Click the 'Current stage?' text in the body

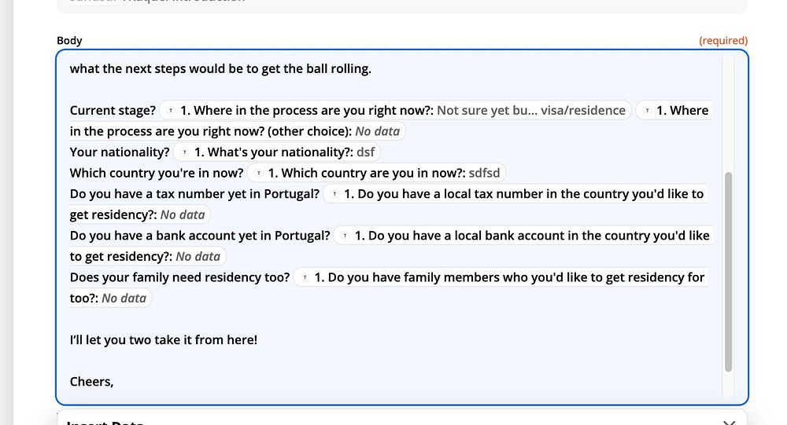pyautogui.click(x=113, y=111)
